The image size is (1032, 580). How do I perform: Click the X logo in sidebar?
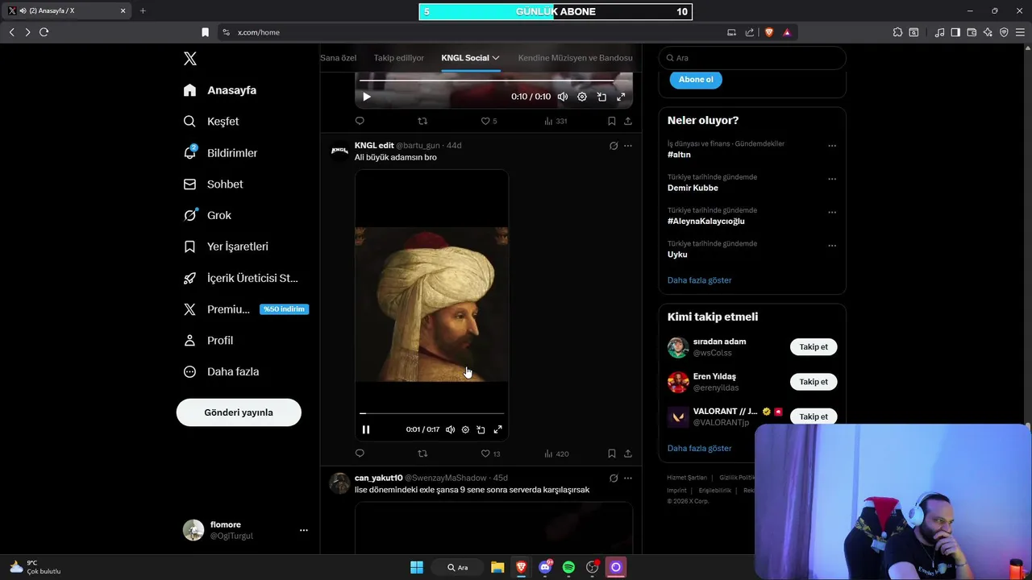coord(190,59)
